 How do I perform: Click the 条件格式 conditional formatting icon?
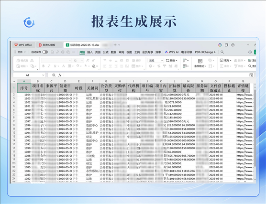click(200, 63)
